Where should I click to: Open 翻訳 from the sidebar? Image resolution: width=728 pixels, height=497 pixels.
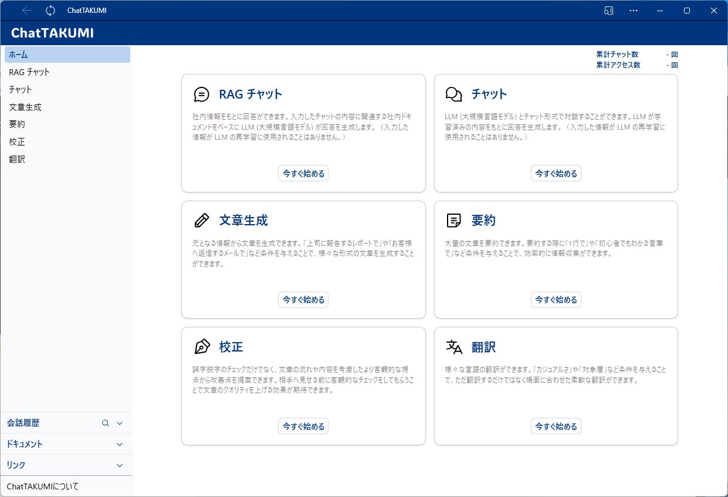point(67,159)
